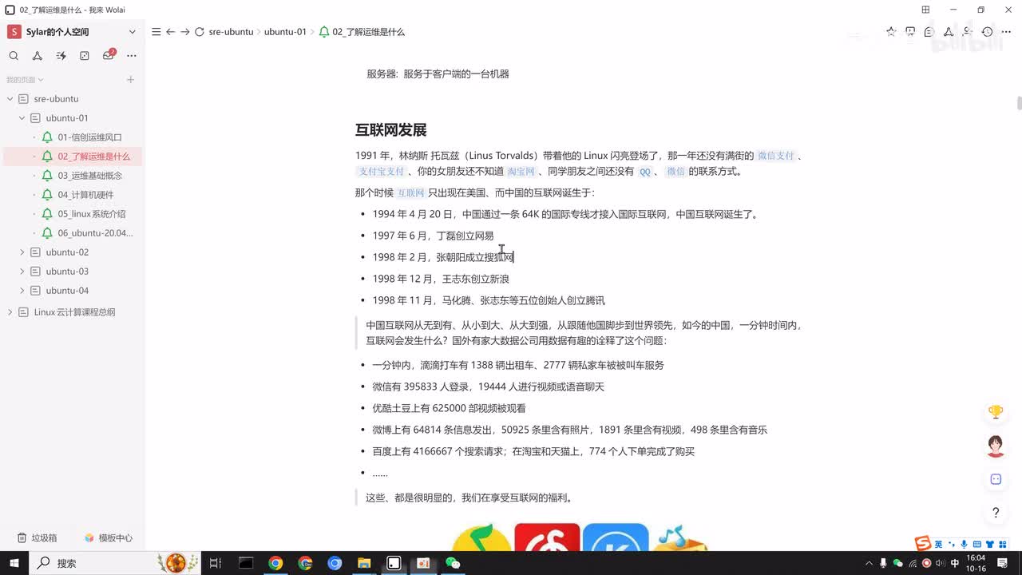Click the 1997 年 6 月 bullet line
1022x575 pixels.
click(433, 236)
